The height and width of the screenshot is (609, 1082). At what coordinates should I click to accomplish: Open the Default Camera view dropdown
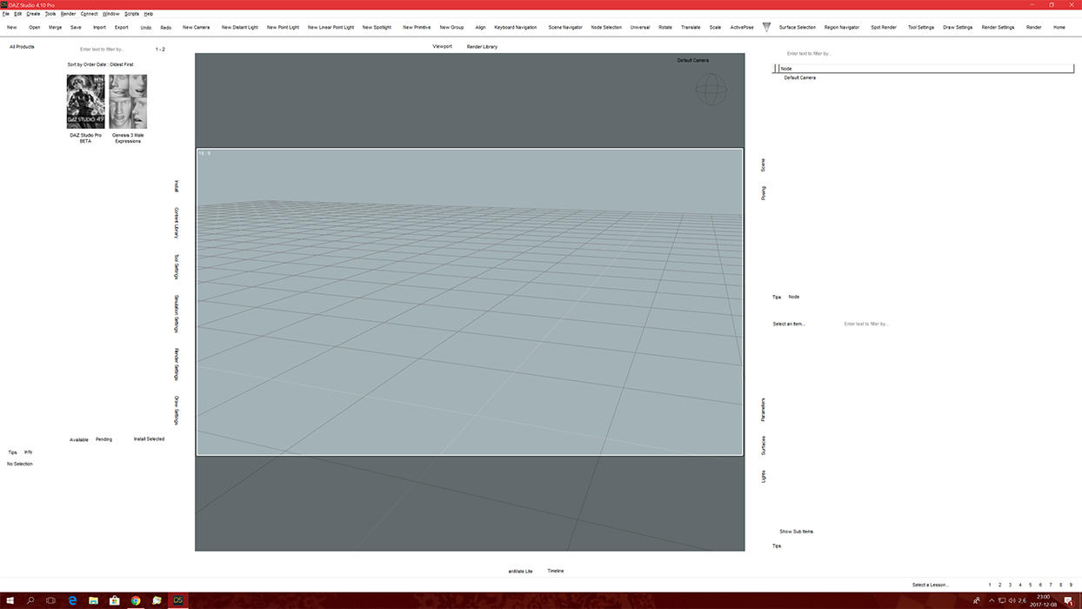692,60
